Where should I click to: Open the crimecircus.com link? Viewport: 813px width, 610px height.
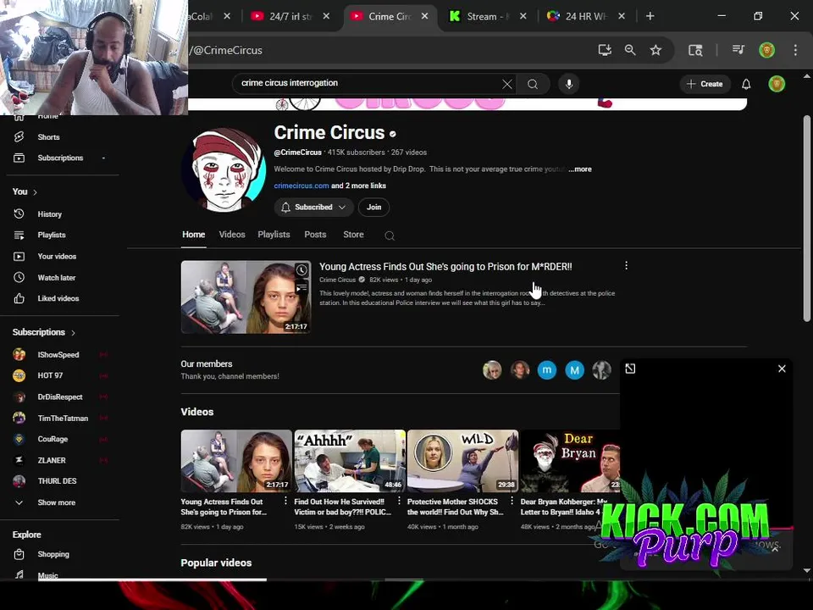click(x=301, y=186)
